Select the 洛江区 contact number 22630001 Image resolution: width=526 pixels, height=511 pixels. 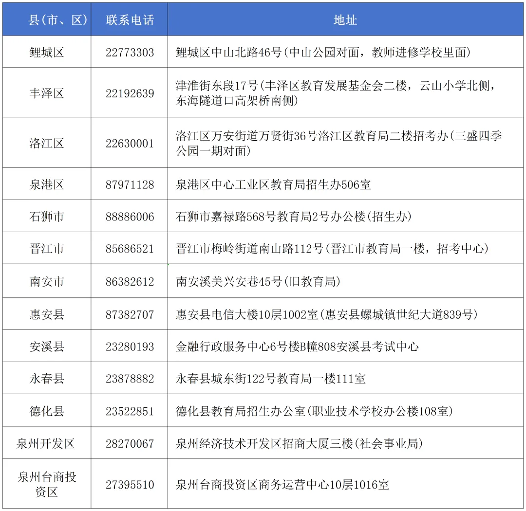pyautogui.click(x=129, y=143)
